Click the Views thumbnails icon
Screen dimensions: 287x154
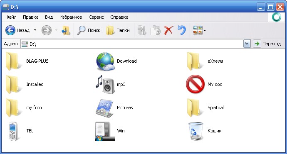[x=198, y=30]
